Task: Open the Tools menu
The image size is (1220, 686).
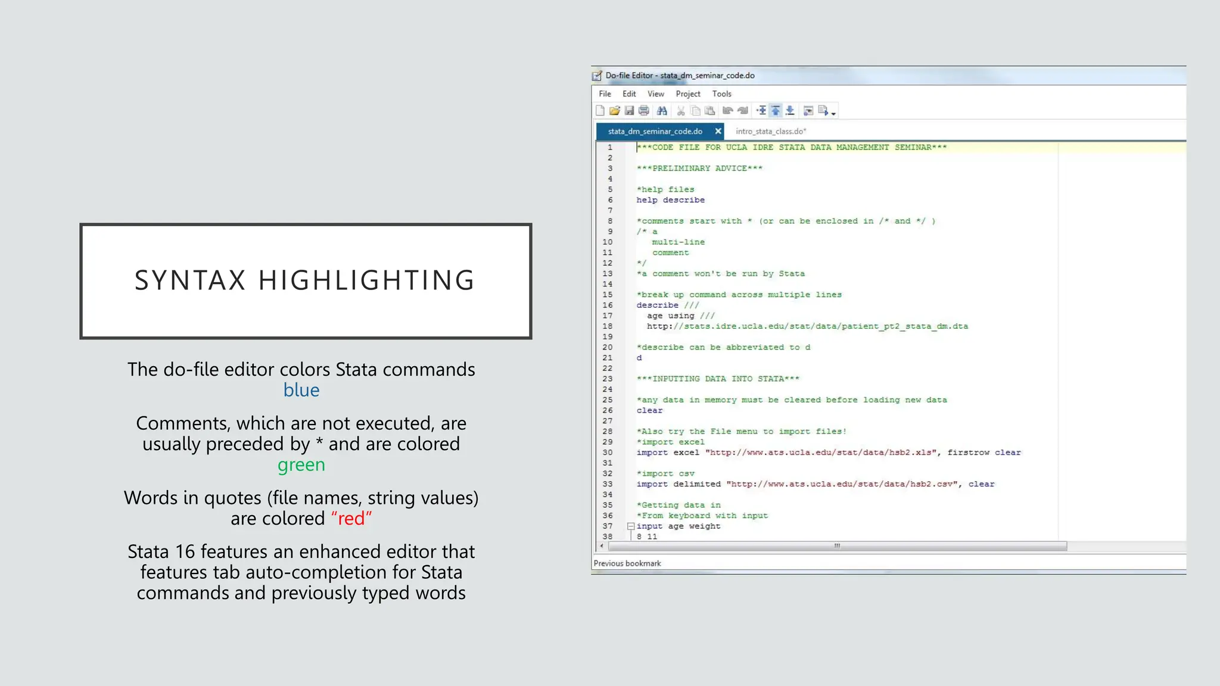Action: click(721, 94)
